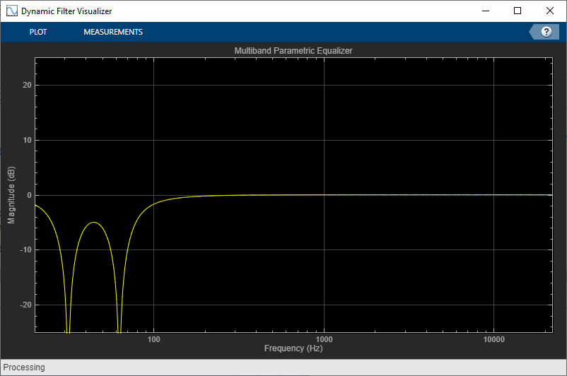Image resolution: width=567 pixels, height=376 pixels.
Task: Maximize the Dynamic Filter Visualizer window
Action: pyautogui.click(x=518, y=11)
